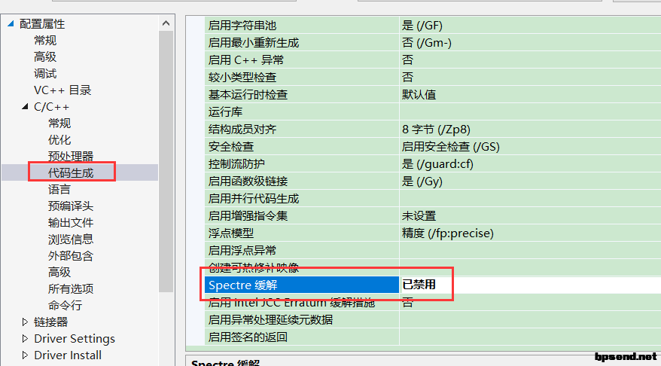Image resolution: width=661 pixels, height=366 pixels.
Task: Select 预处理器 in the tree
Action: pyautogui.click(x=71, y=157)
